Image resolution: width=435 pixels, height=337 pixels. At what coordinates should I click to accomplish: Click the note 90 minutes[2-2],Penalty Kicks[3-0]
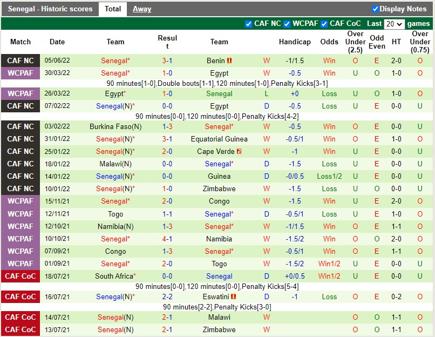pos(217,307)
